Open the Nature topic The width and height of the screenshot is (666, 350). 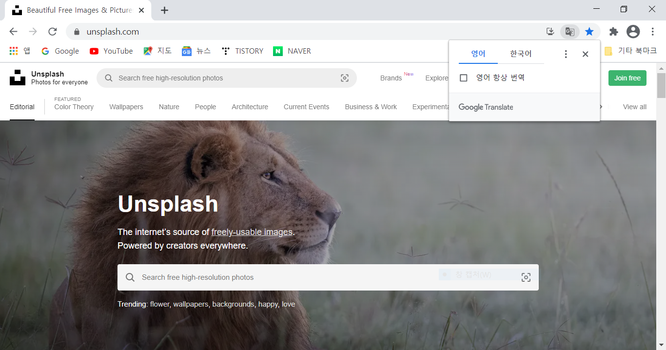point(169,107)
